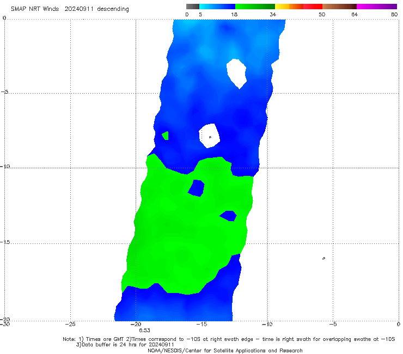Click the date '20240911' in the title
The width and height of the screenshot is (403, 354).
[79, 9]
